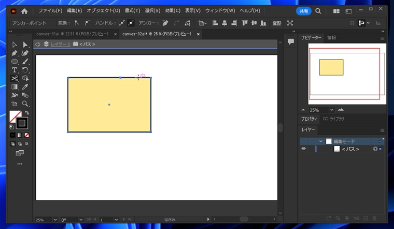The width and height of the screenshot is (394, 229).
Task: Set color mode to solid Color
Action: (12, 135)
